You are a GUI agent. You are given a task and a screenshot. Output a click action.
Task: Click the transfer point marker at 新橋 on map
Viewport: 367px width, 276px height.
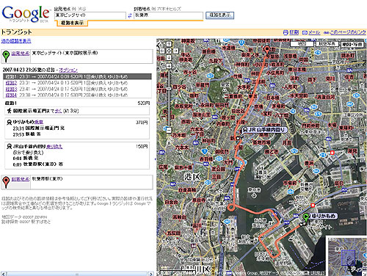238,139
